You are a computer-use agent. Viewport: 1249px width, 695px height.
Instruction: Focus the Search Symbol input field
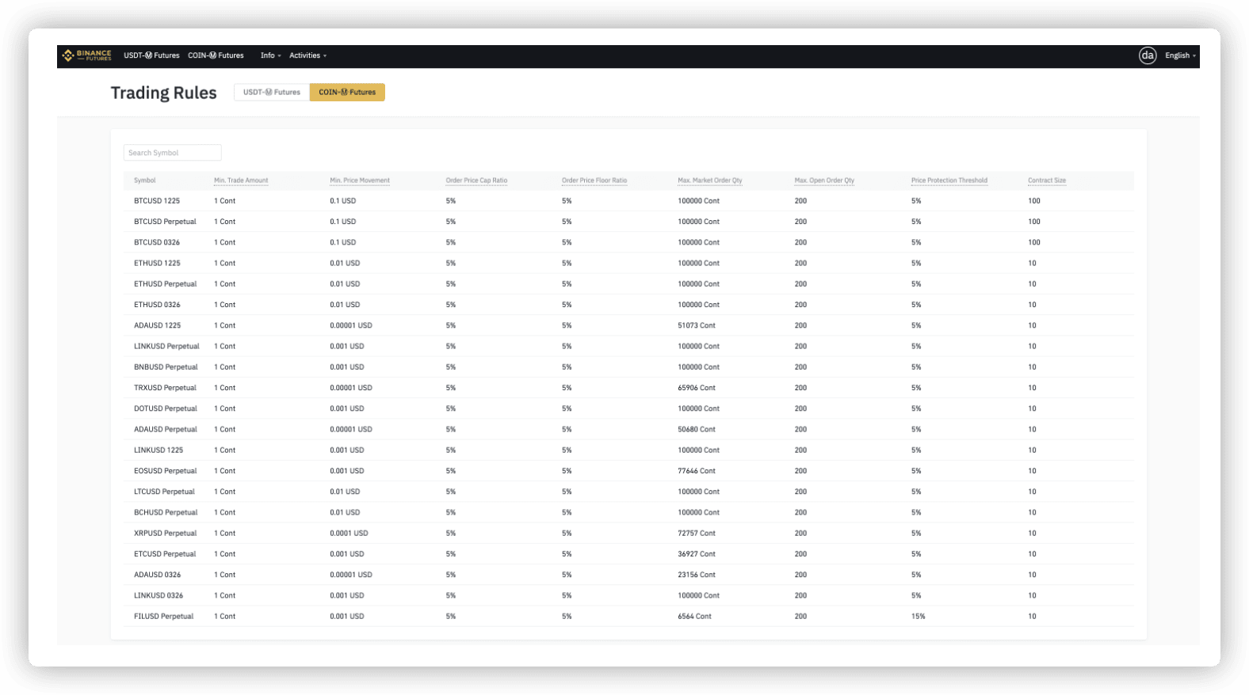[x=172, y=153]
